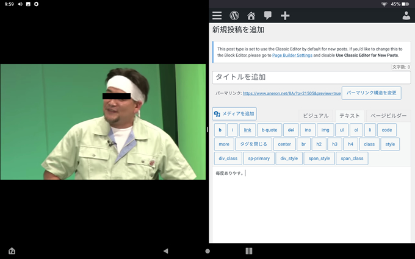
Task: Open the WordPress hamburger menu
Action: [x=217, y=15]
